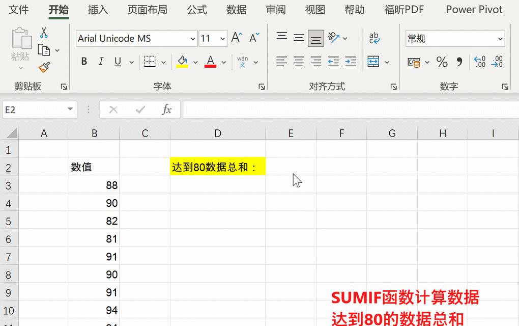Center text horizontally
Image resolution: width=519 pixels, height=326 pixels.
299,62
